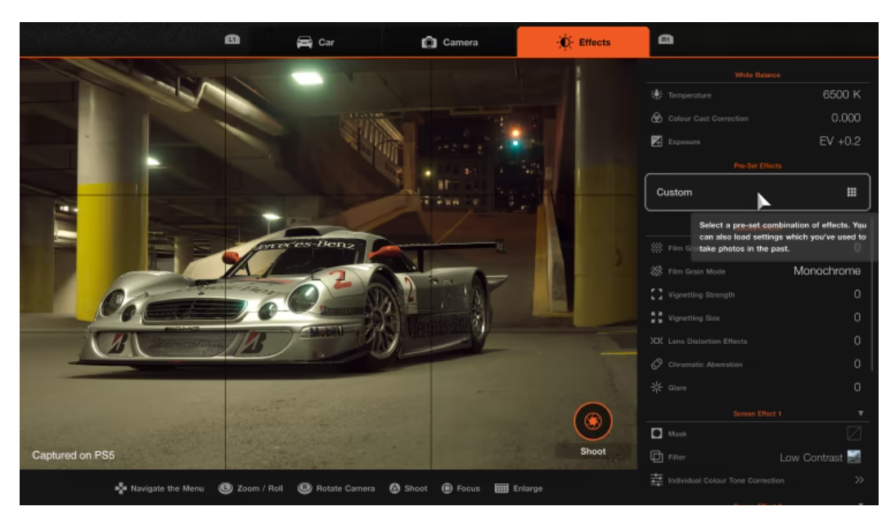Click the car icon in tab bar
The image size is (895, 520).
pyautogui.click(x=304, y=43)
